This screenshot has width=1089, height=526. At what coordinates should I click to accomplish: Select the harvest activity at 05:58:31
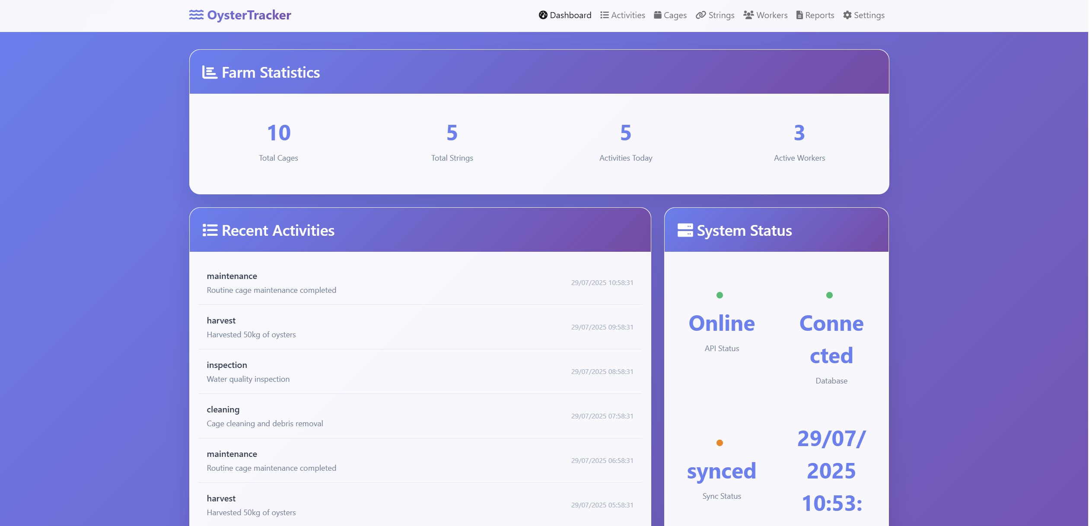click(420, 505)
